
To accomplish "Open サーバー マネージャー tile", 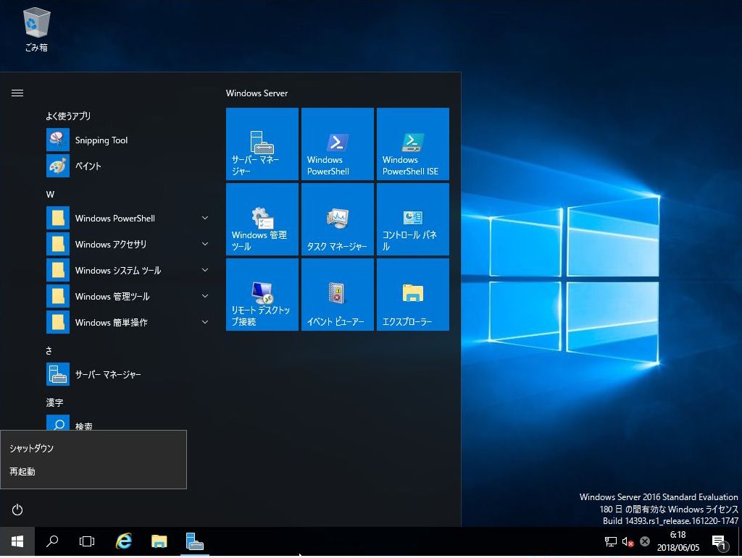I will coord(262,143).
